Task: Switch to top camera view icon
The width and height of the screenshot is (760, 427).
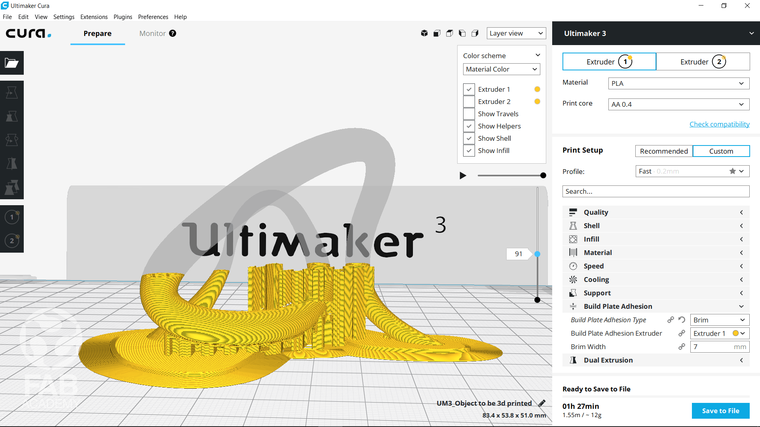Action: pos(450,33)
